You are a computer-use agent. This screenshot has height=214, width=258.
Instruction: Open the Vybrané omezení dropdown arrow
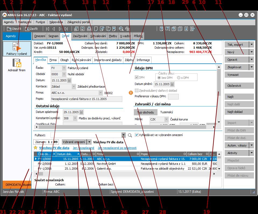click(89, 142)
